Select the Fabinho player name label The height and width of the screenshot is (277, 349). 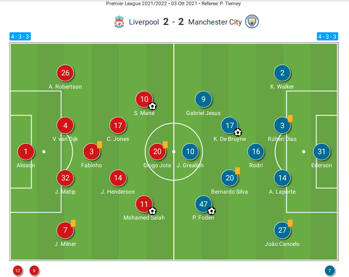92,165
